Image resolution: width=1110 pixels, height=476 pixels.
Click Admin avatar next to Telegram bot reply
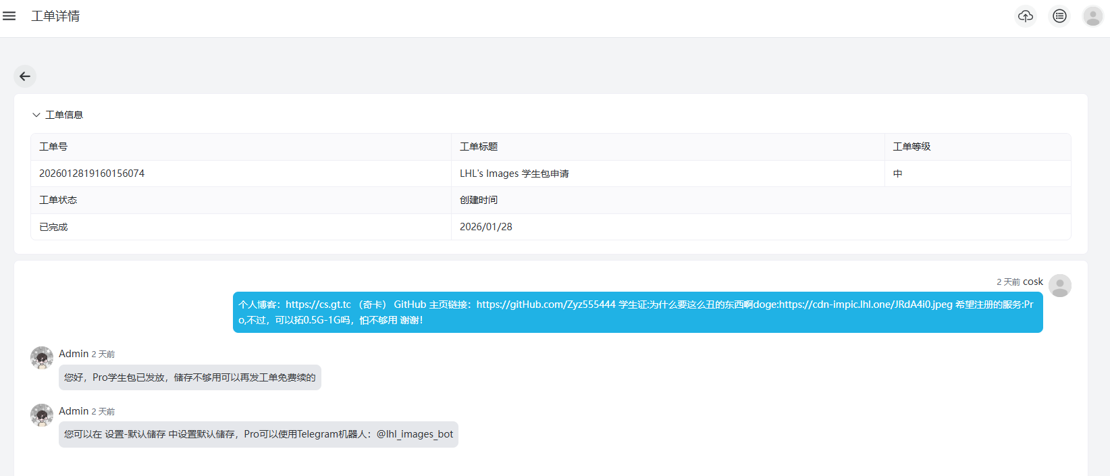click(x=42, y=415)
